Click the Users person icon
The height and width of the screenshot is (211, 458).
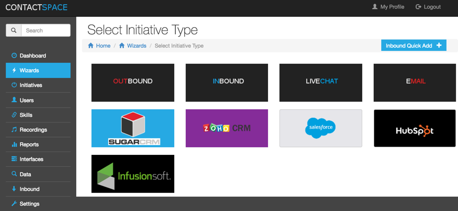pos(14,100)
